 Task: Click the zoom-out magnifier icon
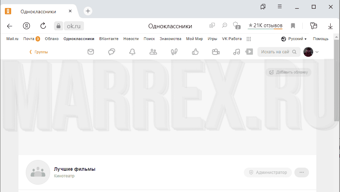224,25
